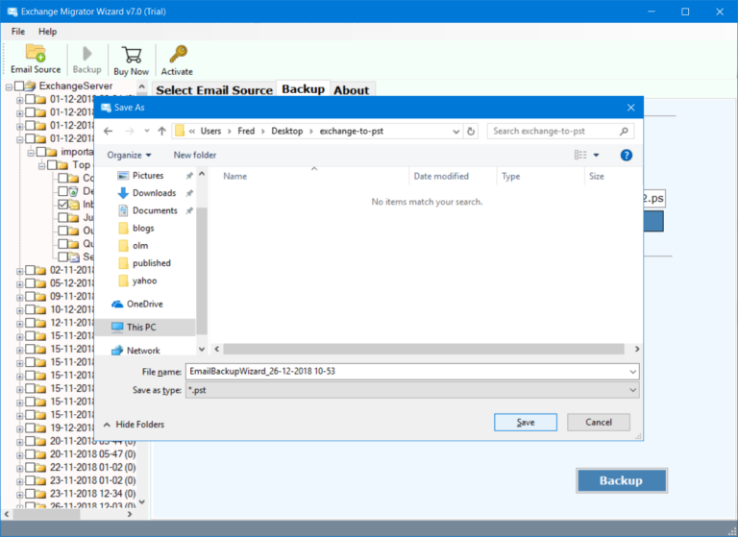The image size is (738, 537).
Task: Switch to the Select Email Source tab
Action: pyautogui.click(x=214, y=90)
